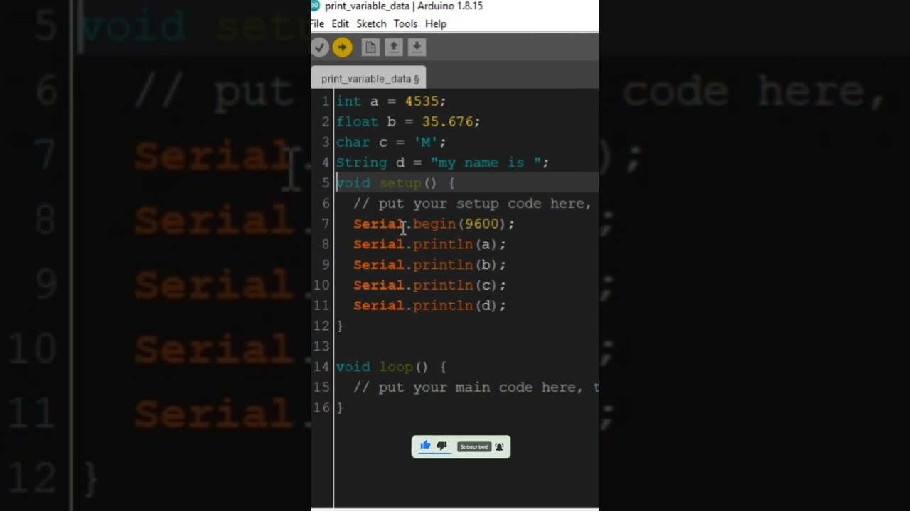Viewport: 910px width, 511px height.
Task: Select the print_variable_data tab
Action: click(370, 79)
